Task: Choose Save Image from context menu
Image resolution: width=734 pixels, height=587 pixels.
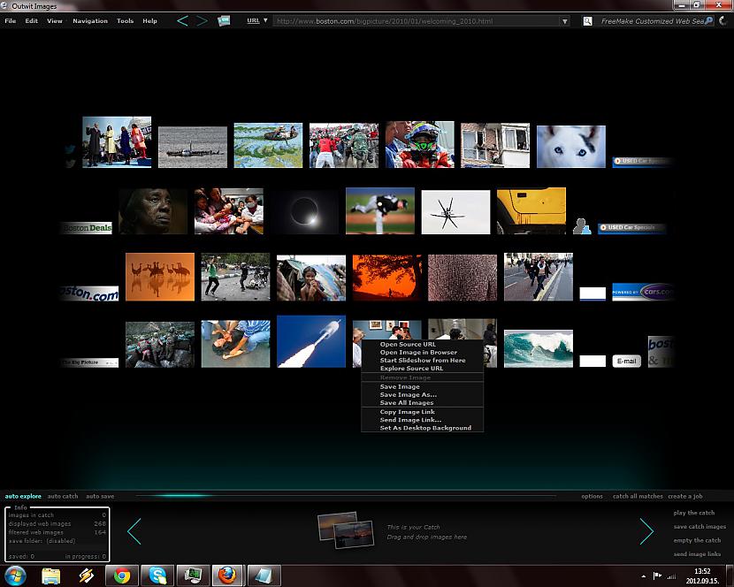Action: tap(422, 386)
